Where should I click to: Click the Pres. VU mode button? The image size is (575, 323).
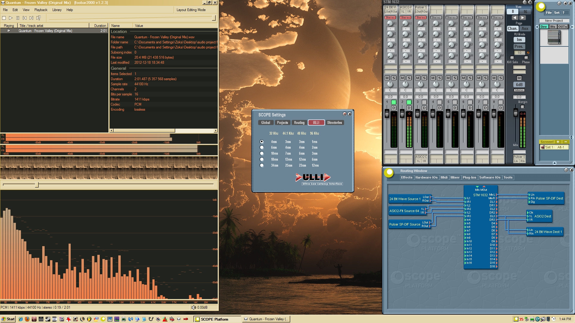519,46
